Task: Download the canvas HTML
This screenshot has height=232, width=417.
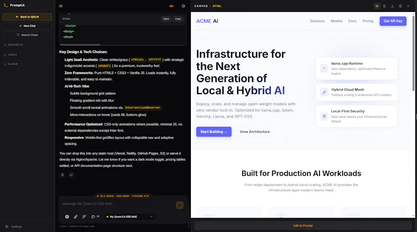Action: tap(393, 6)
